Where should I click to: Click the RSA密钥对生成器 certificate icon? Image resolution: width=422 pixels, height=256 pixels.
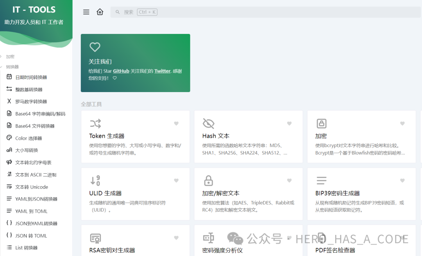tap(95, 238)
